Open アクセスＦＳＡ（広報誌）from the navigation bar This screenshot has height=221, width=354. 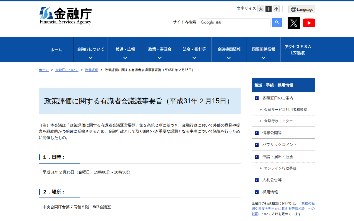pyautogui.click(x=298, y=49)
